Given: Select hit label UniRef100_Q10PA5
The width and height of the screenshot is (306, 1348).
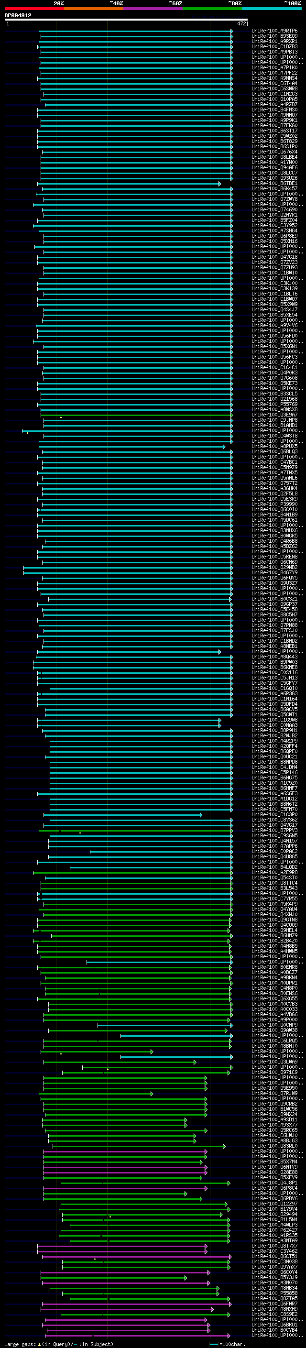Looking at the screenshot, I should click(274, 99).
